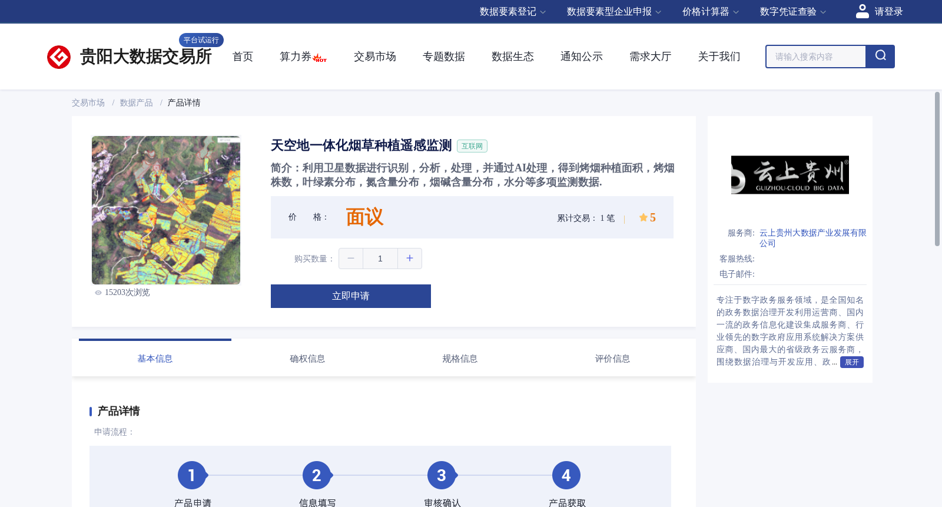
Task: Click the 互联网 tag badge
Action: [x=472, y=146]
